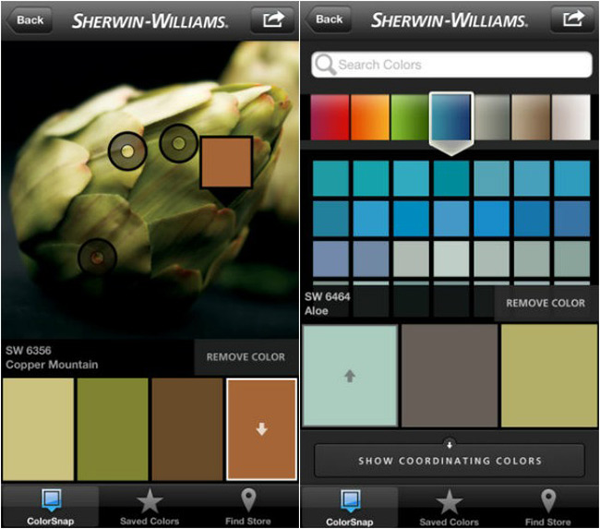Tap the share icon on left screen

273,20
